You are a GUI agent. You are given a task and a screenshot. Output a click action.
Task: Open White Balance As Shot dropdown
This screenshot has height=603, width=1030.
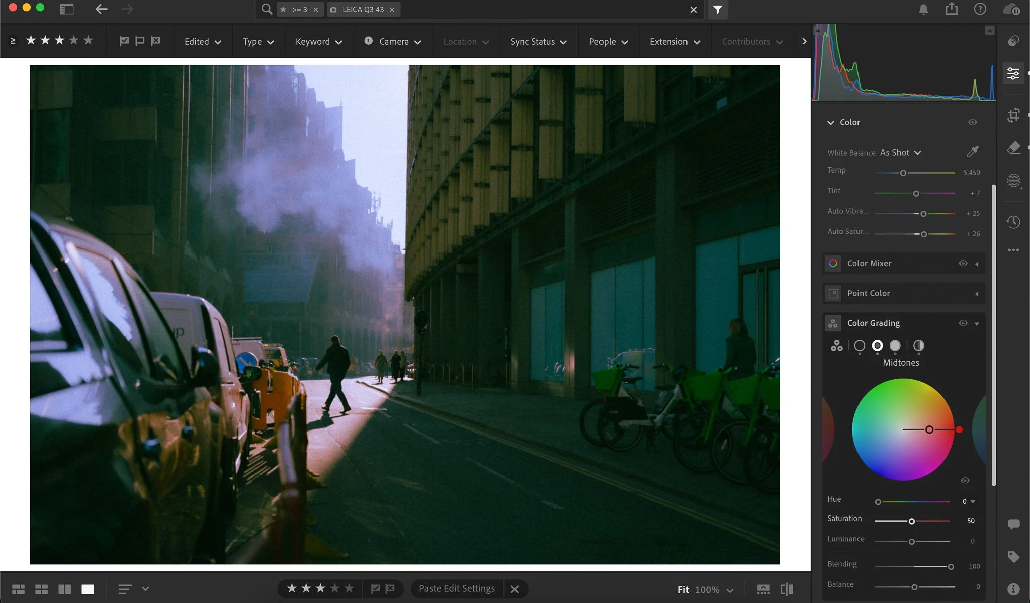(x=900, y=152)
